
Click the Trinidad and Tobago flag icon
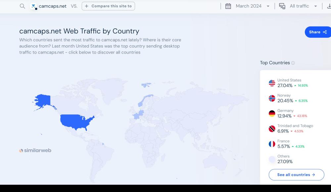[x=272, y=129]
